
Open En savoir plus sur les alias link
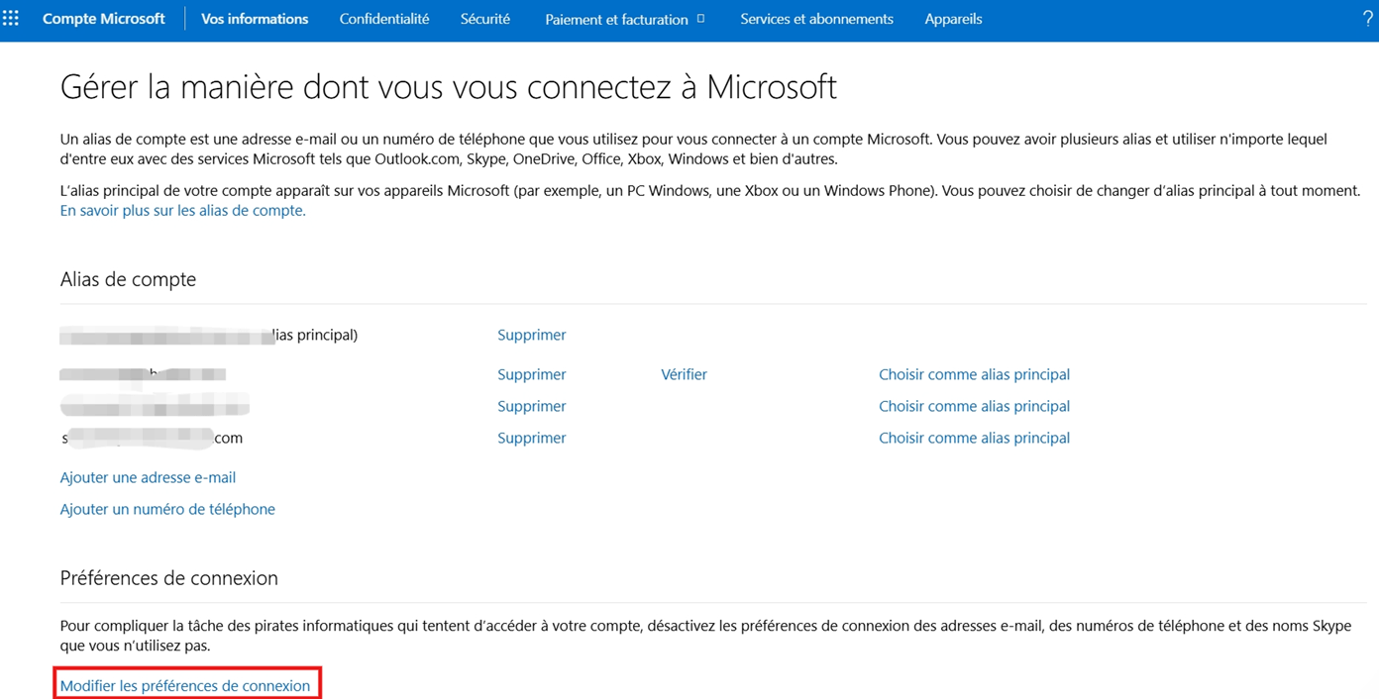point(183,211)
